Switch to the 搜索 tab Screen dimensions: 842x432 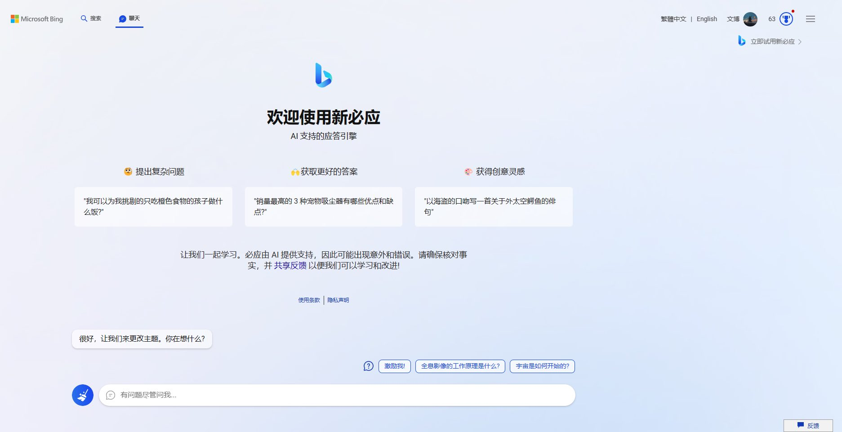tap(91, 18)
